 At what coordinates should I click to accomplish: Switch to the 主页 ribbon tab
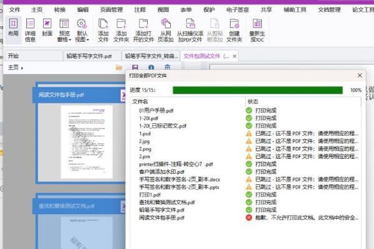(37, 10)
